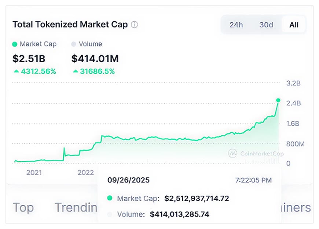Viewport: 319px width, 229px height.
Task: Click the $2.51B market cap value
Action: (x=29, y=58)
